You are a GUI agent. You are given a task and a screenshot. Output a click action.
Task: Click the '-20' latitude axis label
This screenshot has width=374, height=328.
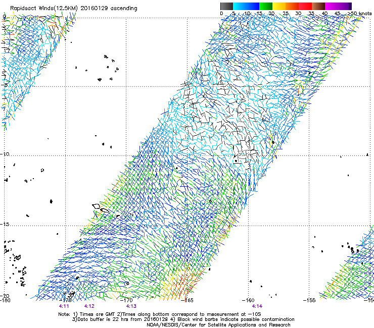coord(5,296)
